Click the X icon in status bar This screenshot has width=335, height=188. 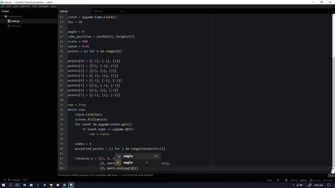(9, 180)
